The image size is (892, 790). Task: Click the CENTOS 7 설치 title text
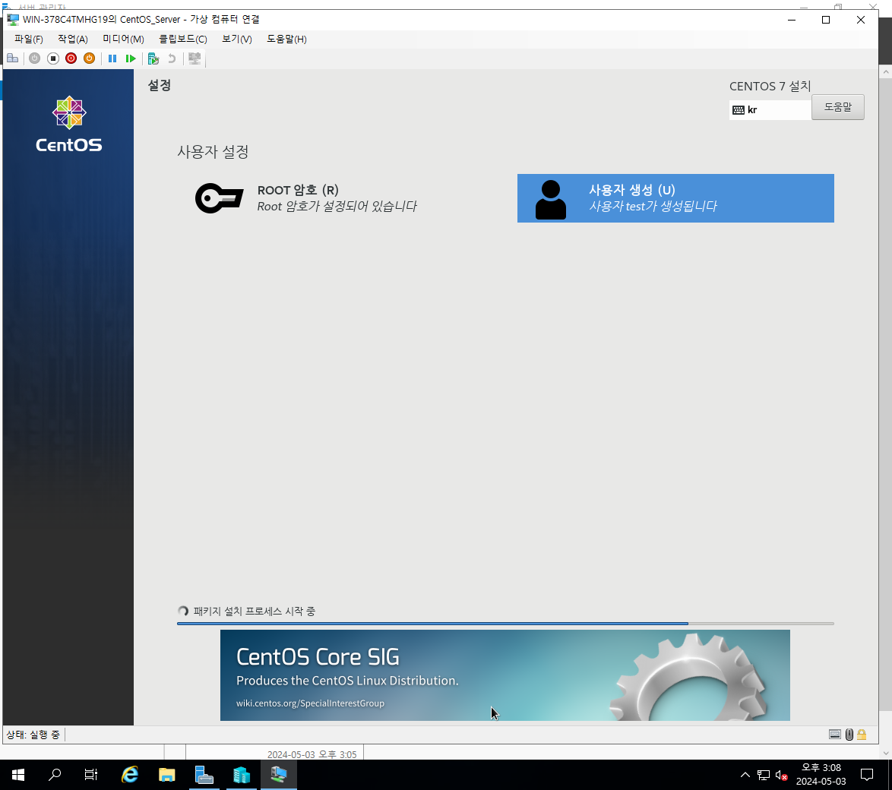(770, 86)
